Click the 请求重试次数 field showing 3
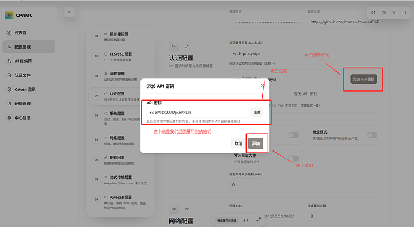The height and width of the screenshot is (227, 414). click(x=344, y=216)
